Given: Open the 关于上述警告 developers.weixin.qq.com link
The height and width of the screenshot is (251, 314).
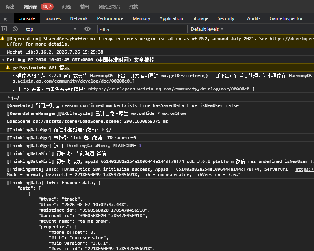Looking at the screenshot, I should [x=170, y=89].
